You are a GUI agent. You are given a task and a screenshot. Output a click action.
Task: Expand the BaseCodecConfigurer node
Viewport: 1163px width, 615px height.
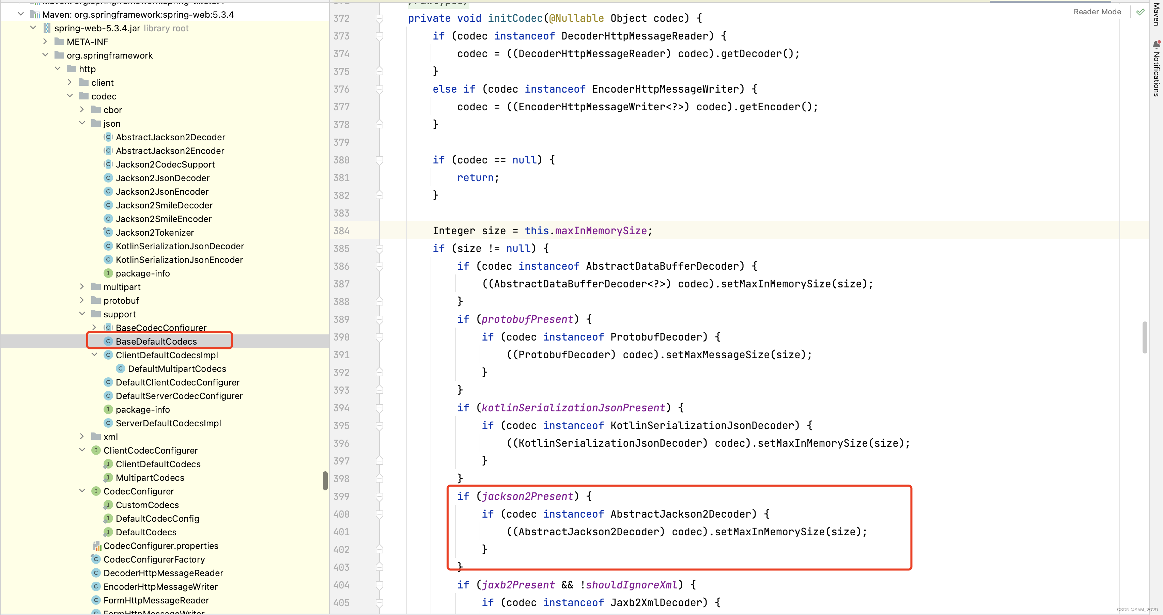point(94,328)
